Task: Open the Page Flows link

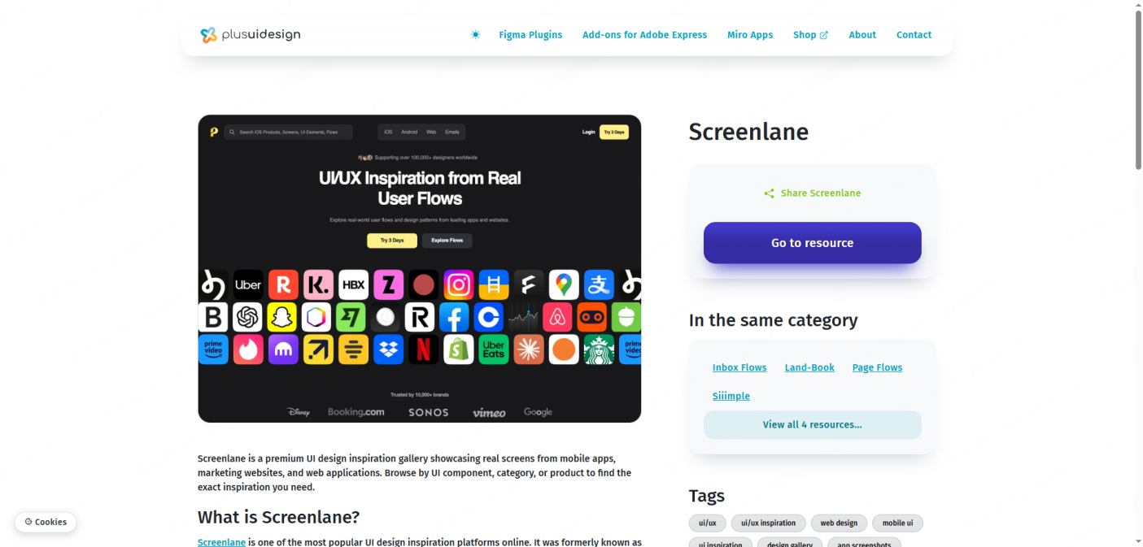Action: [x=877, y=367]
